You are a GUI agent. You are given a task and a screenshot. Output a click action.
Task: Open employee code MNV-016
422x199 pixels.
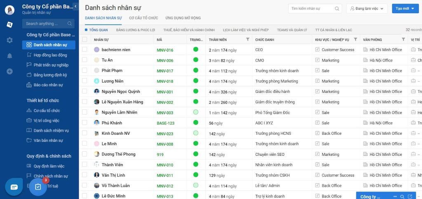[x=165, y=50]
